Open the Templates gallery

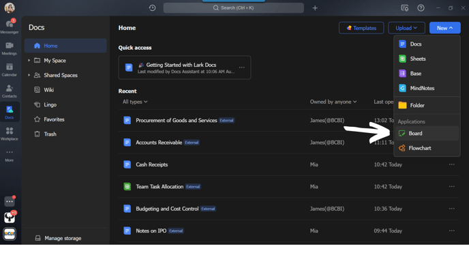361,28
